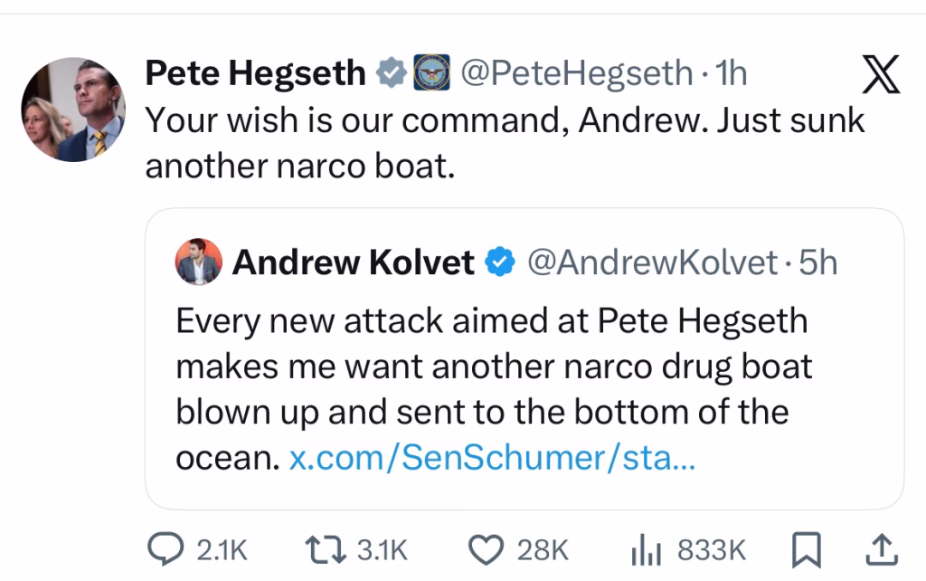Image resolution: width=926 pixels, height=581 pixels.
Task: Bookmark this post
Action: tap(806, 547)
